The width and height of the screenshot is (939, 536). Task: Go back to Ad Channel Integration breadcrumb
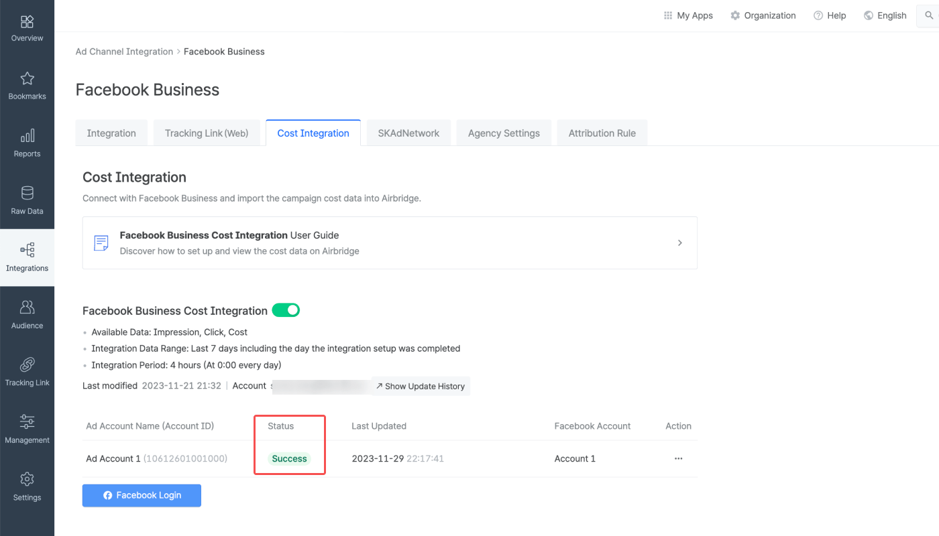point(124,52)
